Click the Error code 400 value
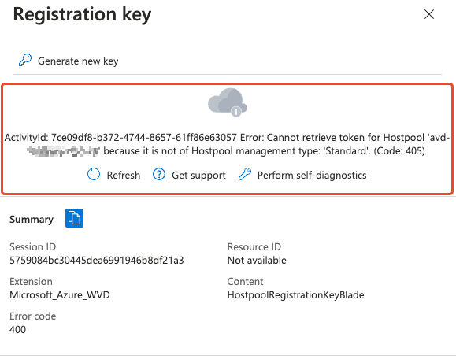Image resolution: width=456 pixels, height=359 pixels. tap(18, 330)
